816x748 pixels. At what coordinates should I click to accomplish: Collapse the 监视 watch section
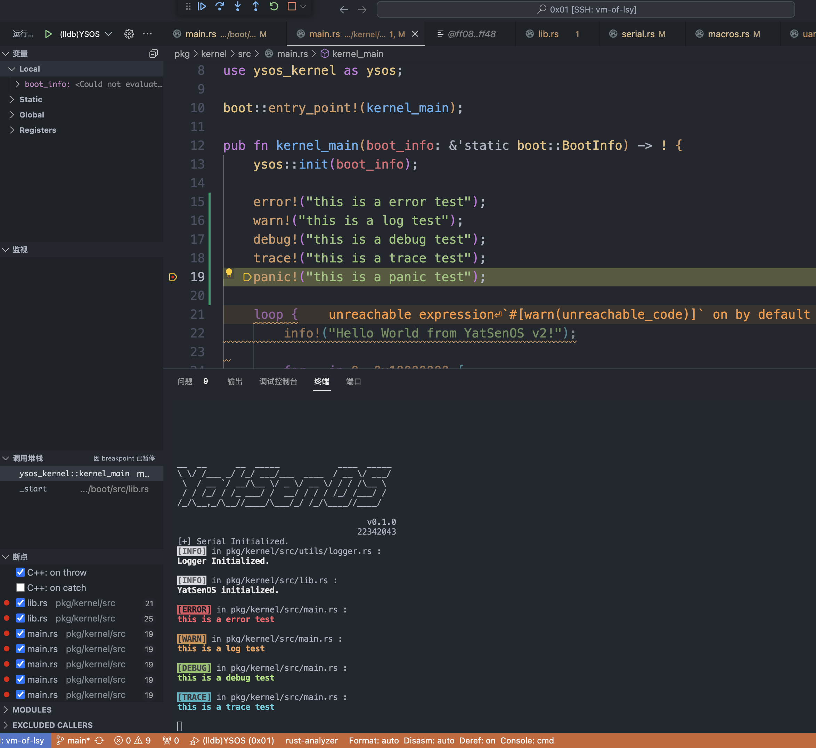[x=6, y=250]
